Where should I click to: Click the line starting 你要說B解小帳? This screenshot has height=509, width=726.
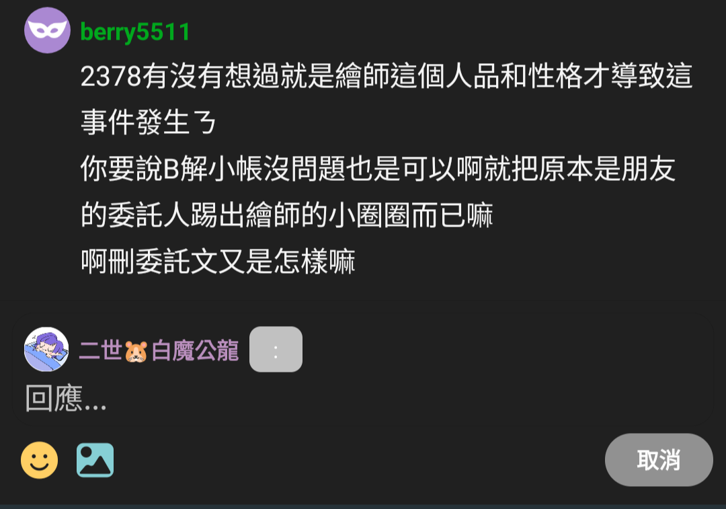pyautogui.click(x=378, y=169)
